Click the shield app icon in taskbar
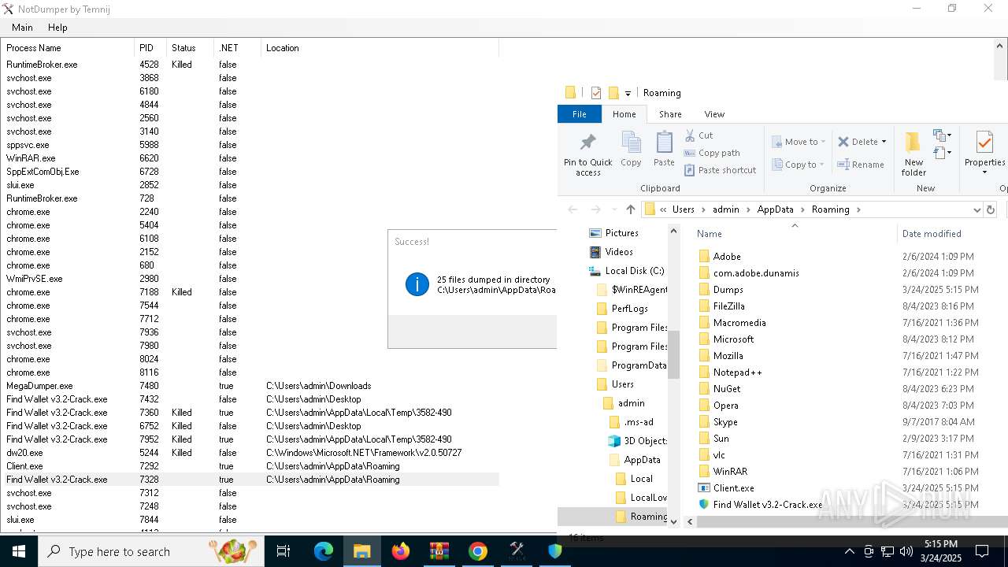This screenshot has width=1008, height=567. pos(555,551)
